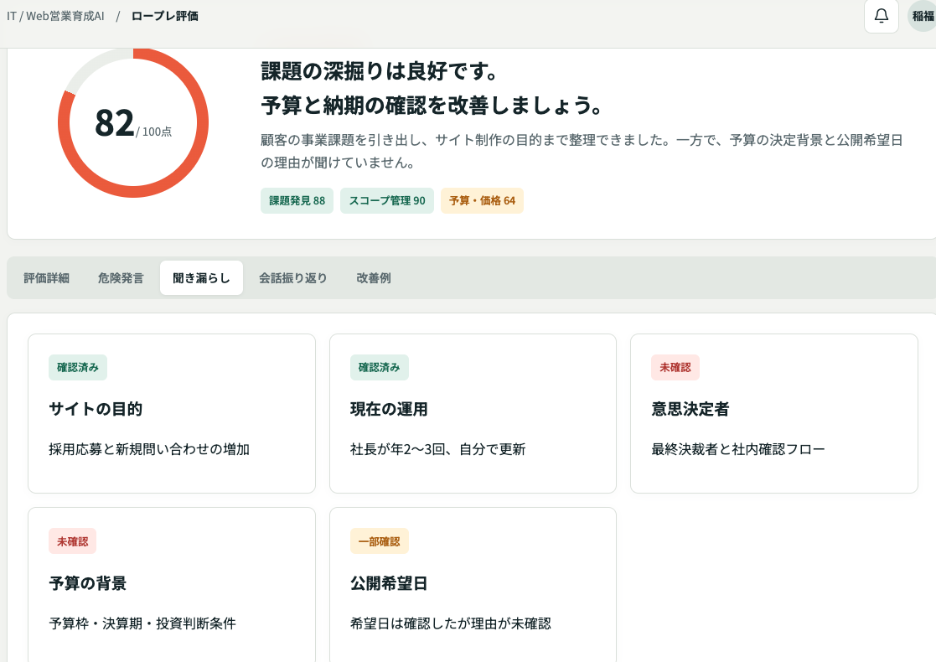Image resolution: width=936 pixels, height=662 pixels.
Task: Click 未確認 badge on 意思決定者 card
Action: point(675,368)
